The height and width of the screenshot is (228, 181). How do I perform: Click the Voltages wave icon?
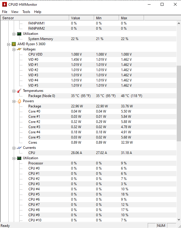point(19,49)
